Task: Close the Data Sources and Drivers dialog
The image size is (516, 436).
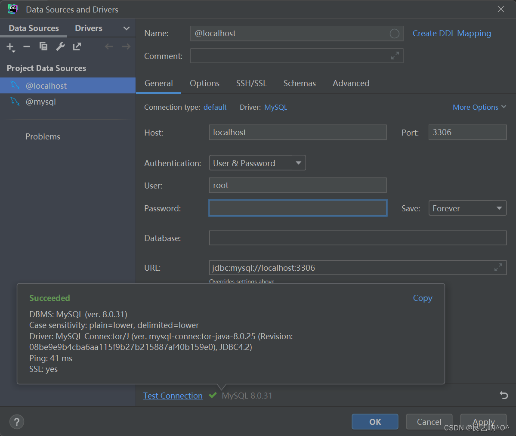Action: point(501,9)
